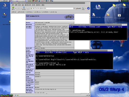Click the 'TlsAllocThreadLocalMemory error' line
Screen dimensions: 129x97
(x=94, y=32)
